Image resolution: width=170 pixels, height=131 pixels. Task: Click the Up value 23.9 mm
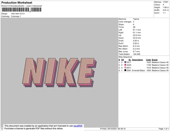tap(137, 35)
